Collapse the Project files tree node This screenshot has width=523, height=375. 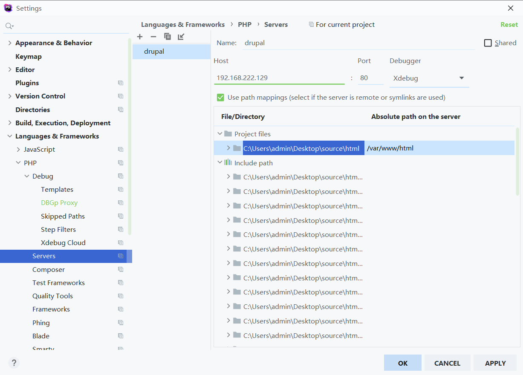220,134
